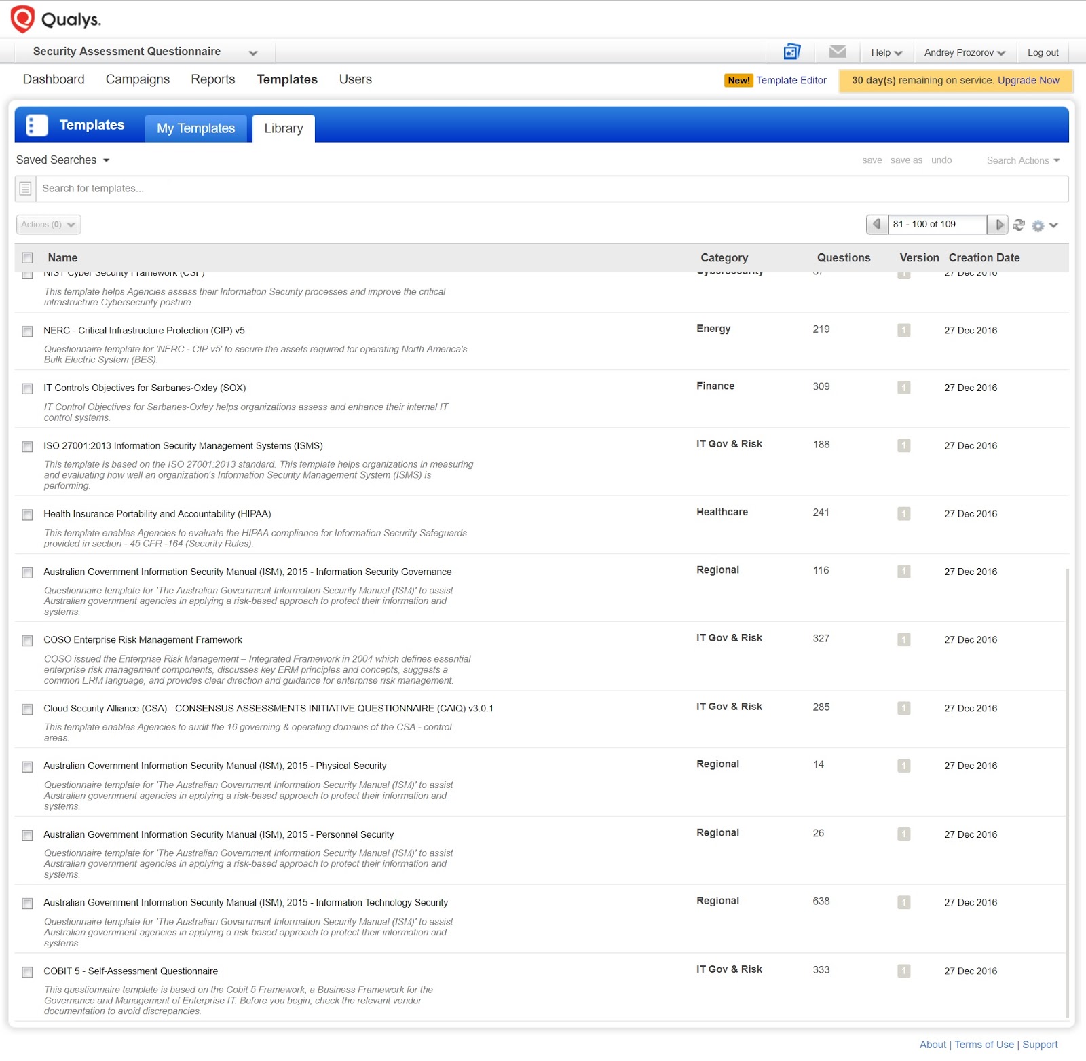Open the Reports menu
This screenshot has height=1061, width=1086.
[x=213, y=79]
